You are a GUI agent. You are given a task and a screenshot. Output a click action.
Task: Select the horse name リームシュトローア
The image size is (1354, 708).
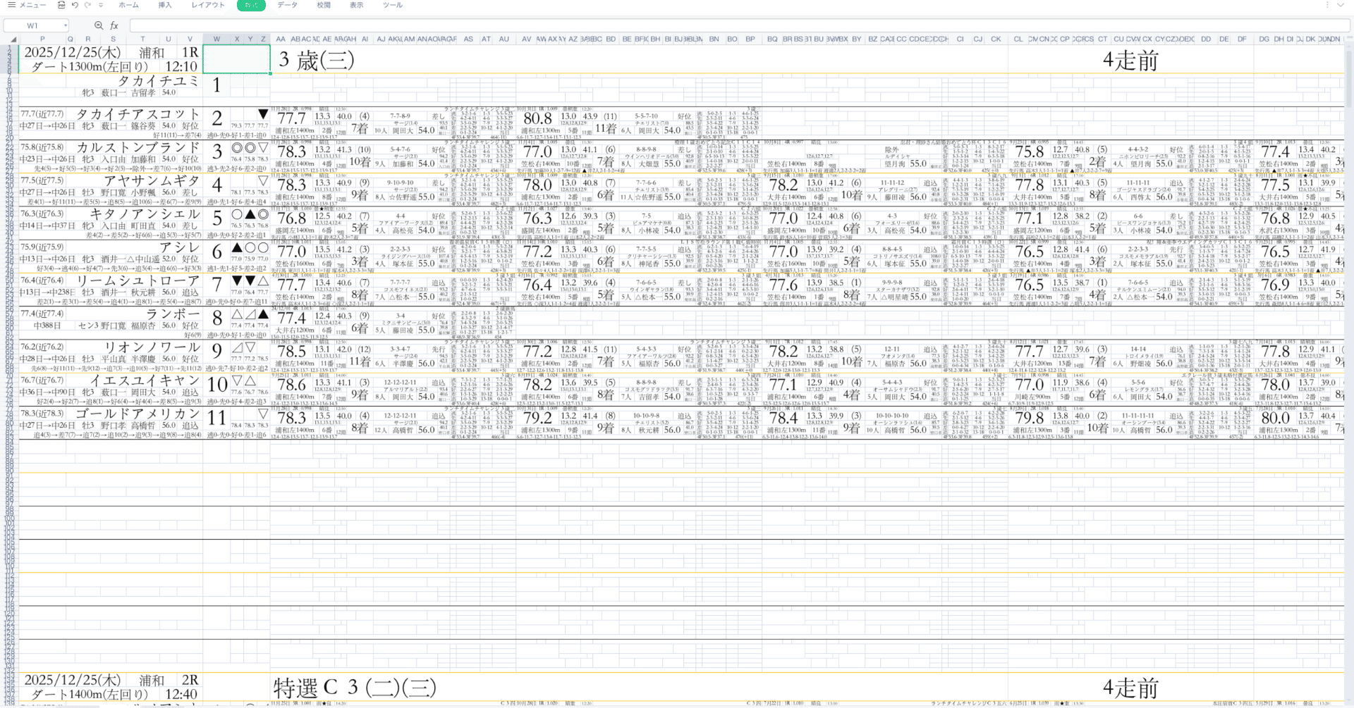[x=138, y=281]
